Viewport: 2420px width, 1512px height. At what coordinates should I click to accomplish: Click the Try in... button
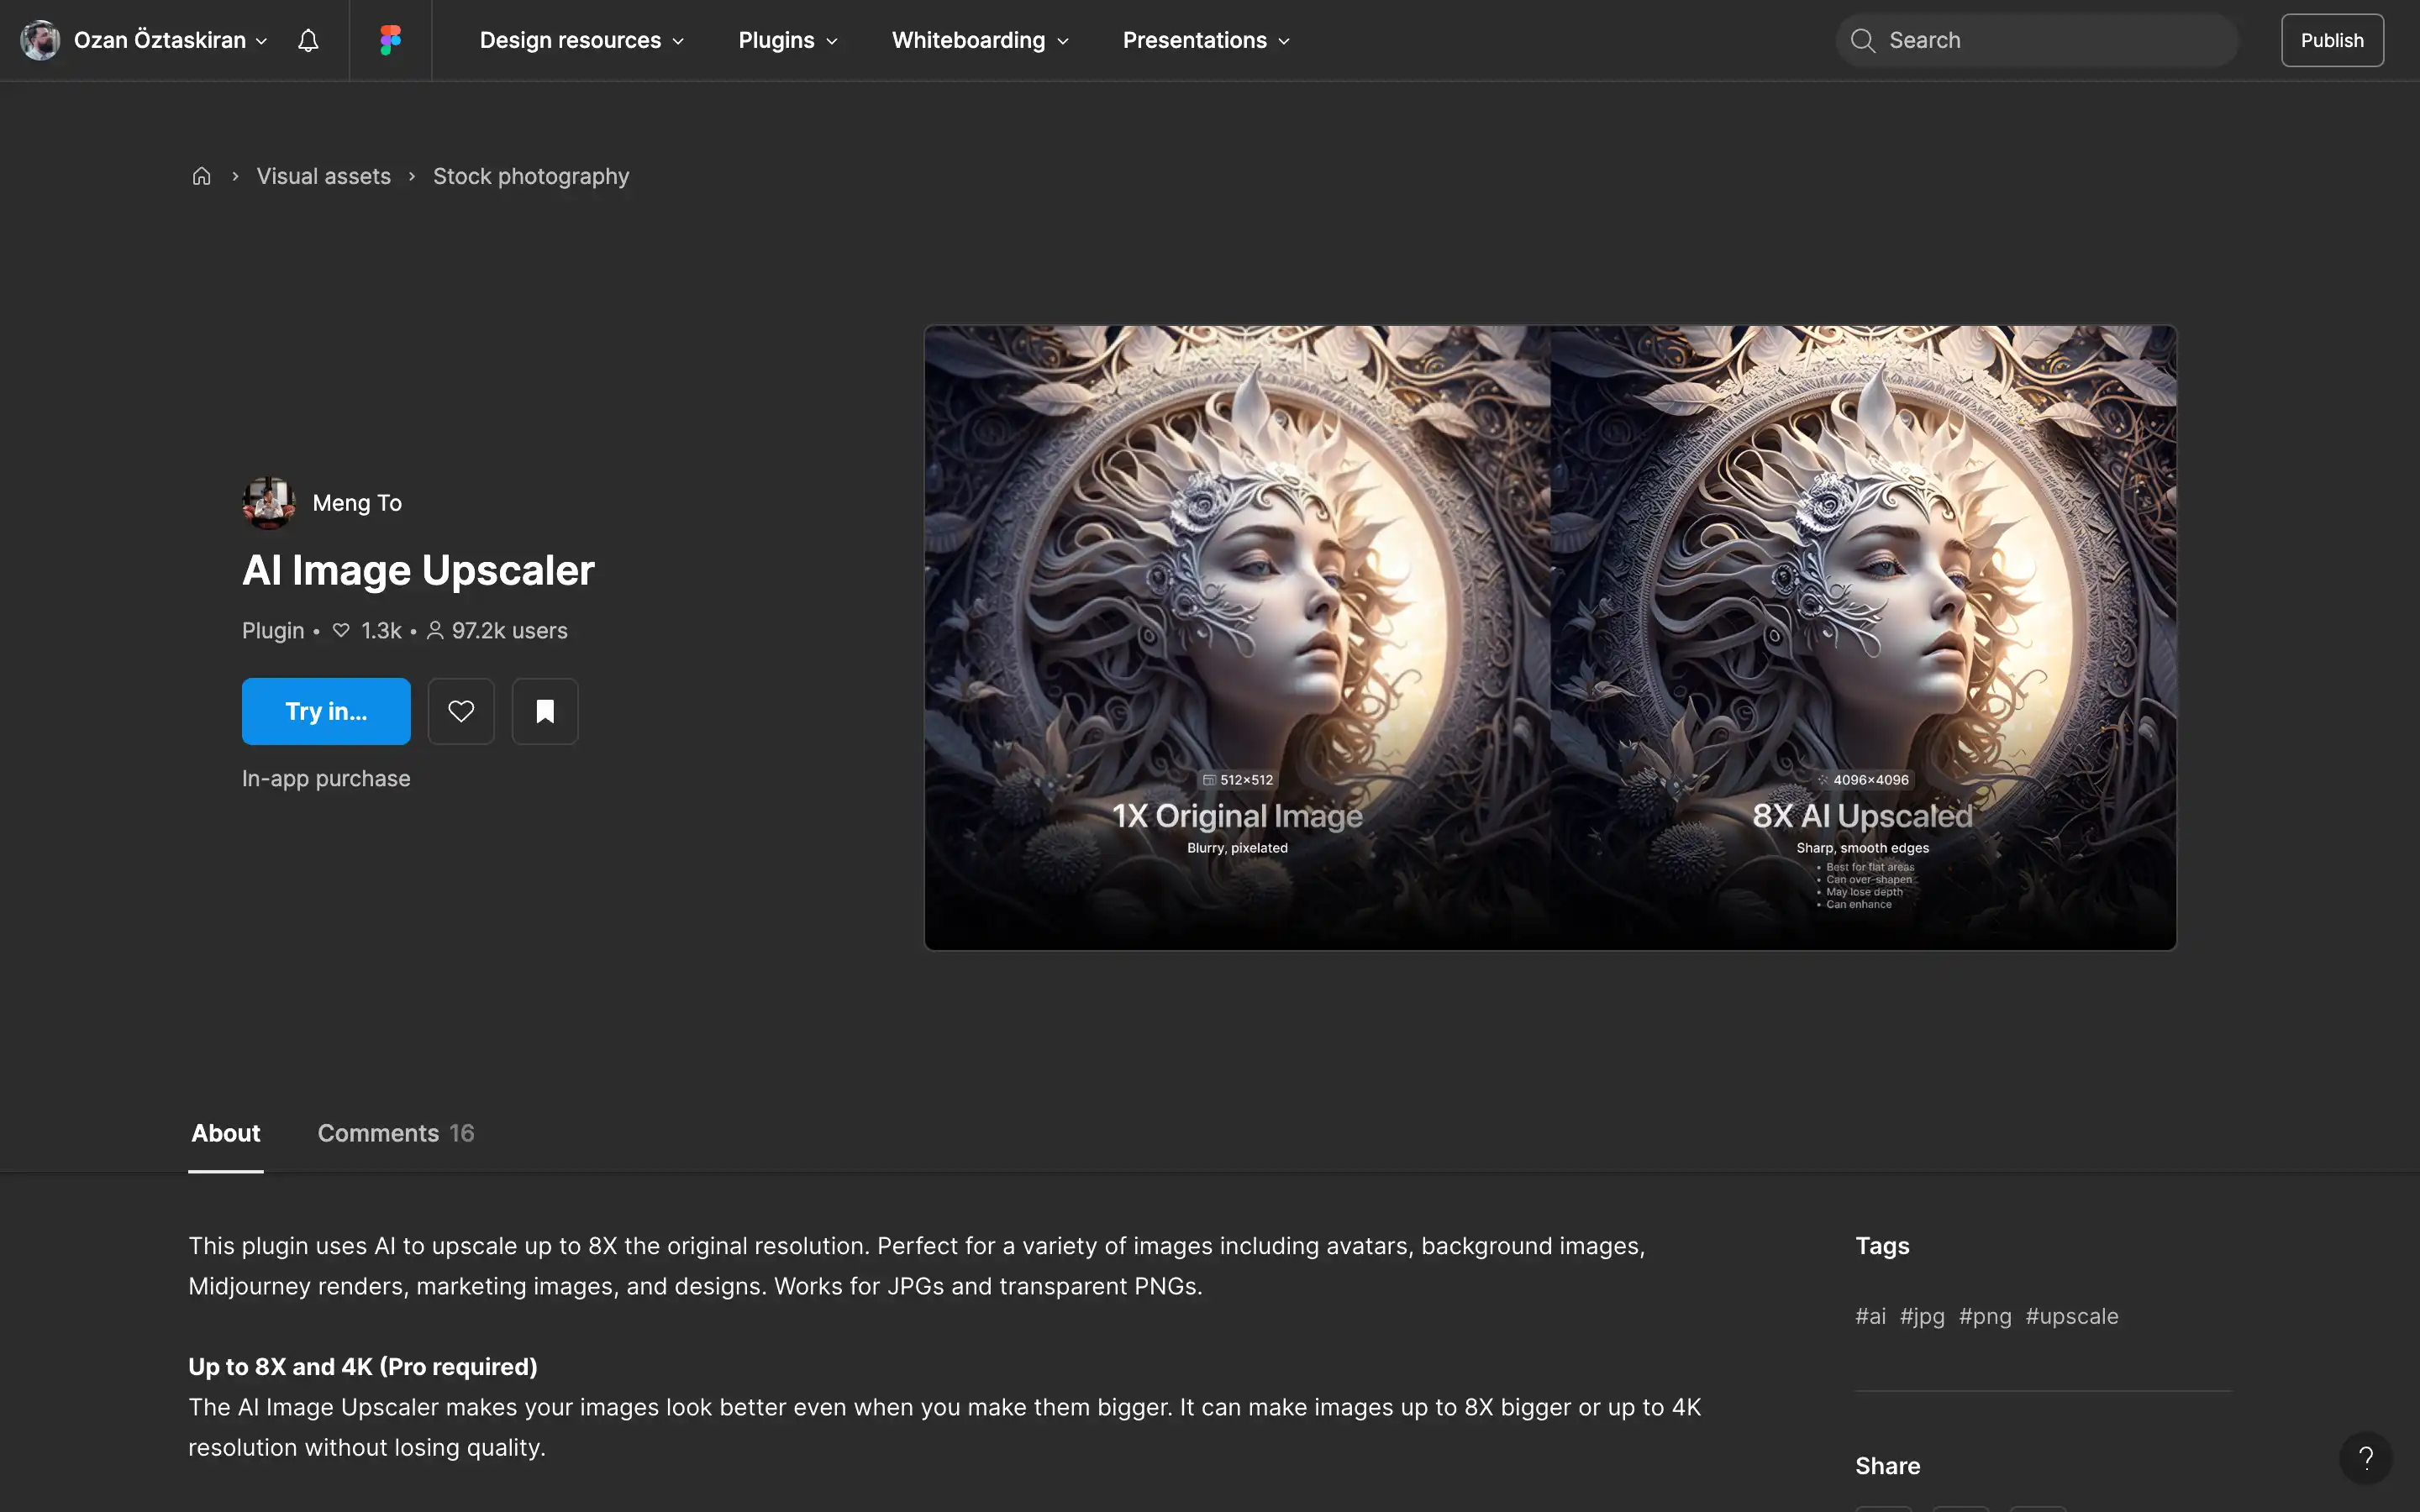pyautogui.click(x=326, y=711)
